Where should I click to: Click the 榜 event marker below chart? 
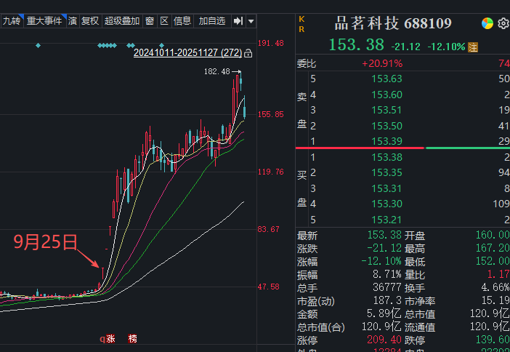point(132,339)
